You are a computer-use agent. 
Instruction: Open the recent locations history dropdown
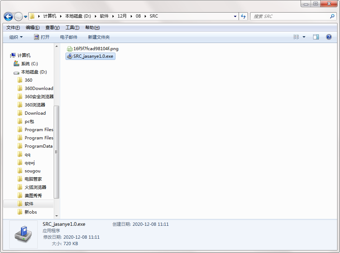pos(25,17)
